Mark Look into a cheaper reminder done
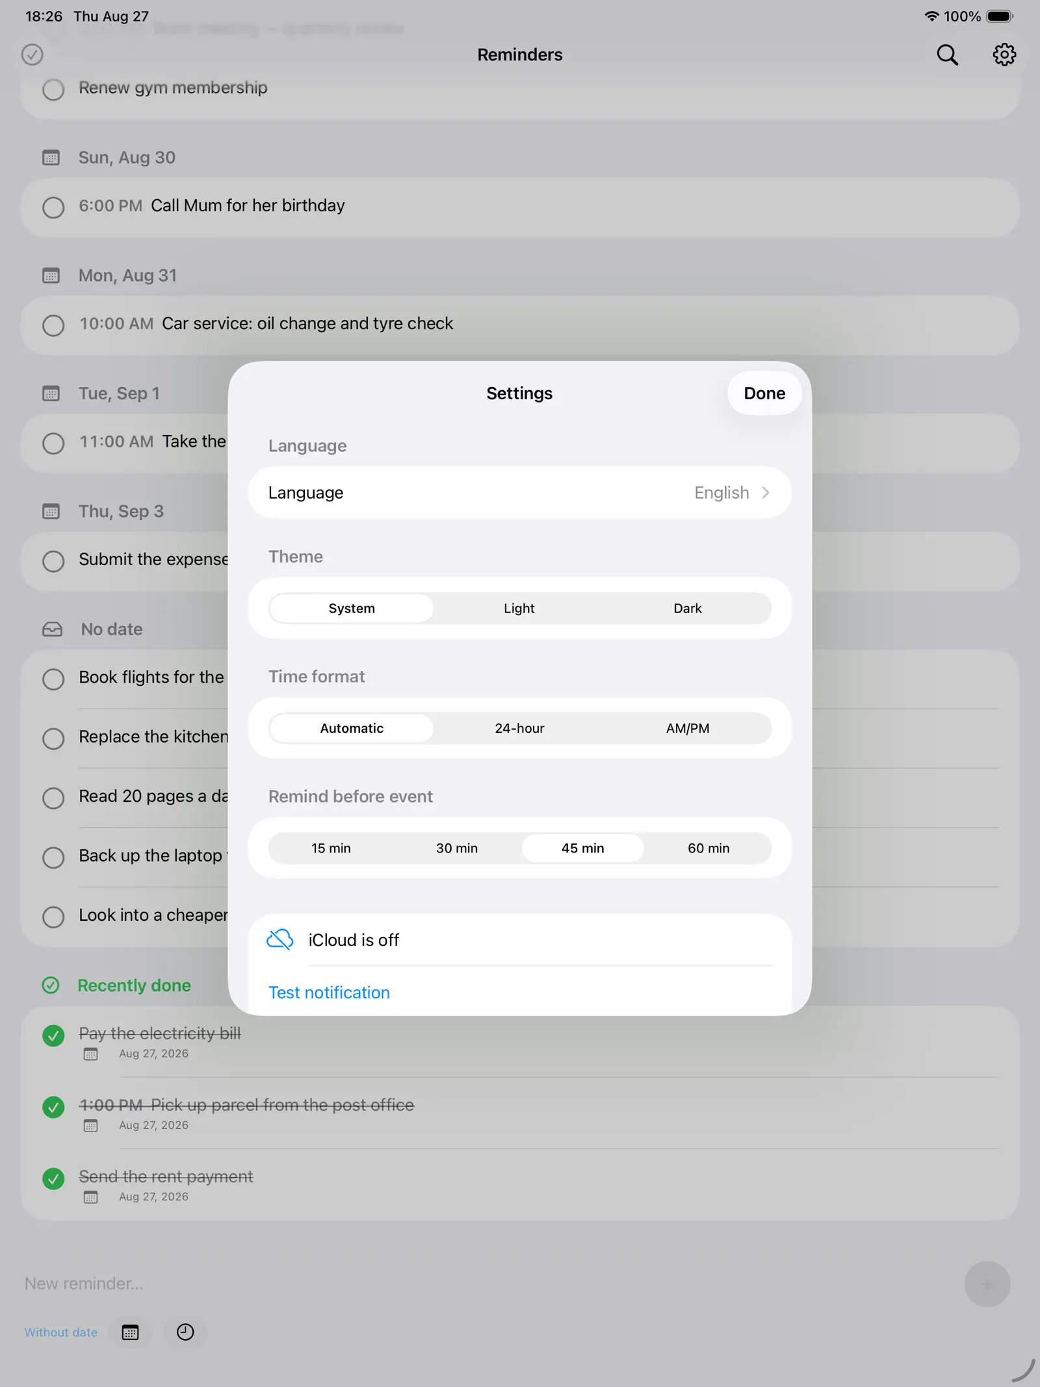This screenshot has height=1387, width=1040. [53, 917]
